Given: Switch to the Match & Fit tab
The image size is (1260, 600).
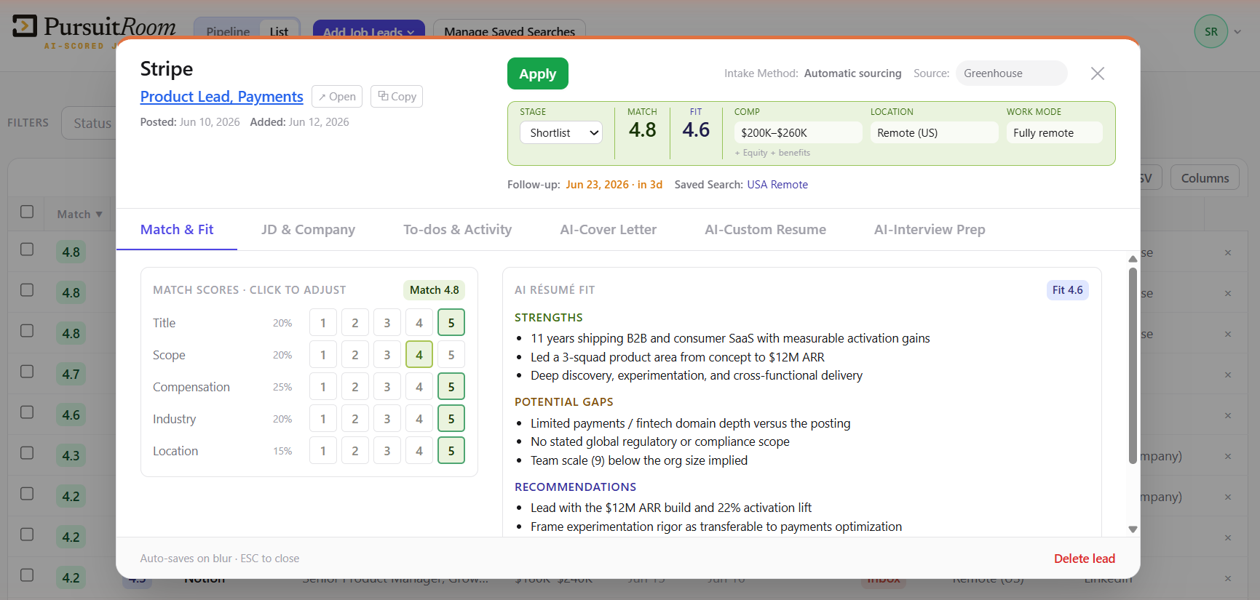Looking at the screenshot, I should [x=177, y=230].
